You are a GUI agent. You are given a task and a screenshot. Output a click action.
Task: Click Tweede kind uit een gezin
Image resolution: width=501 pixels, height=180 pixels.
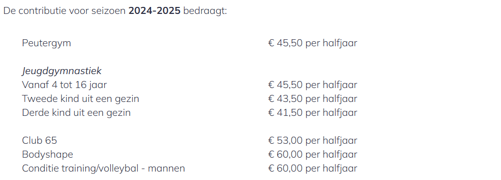point(81,99)
